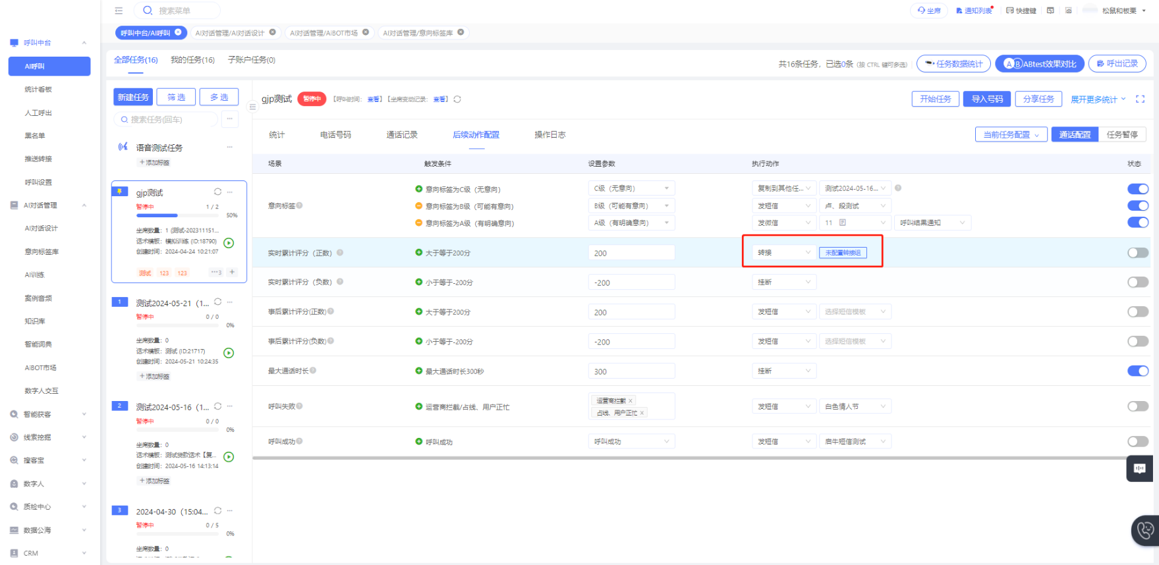Screen dimensions: 1159x565
Task: Enable the 实时累计评分 (正数) toggle
Action: click(x=1137, y=253)
